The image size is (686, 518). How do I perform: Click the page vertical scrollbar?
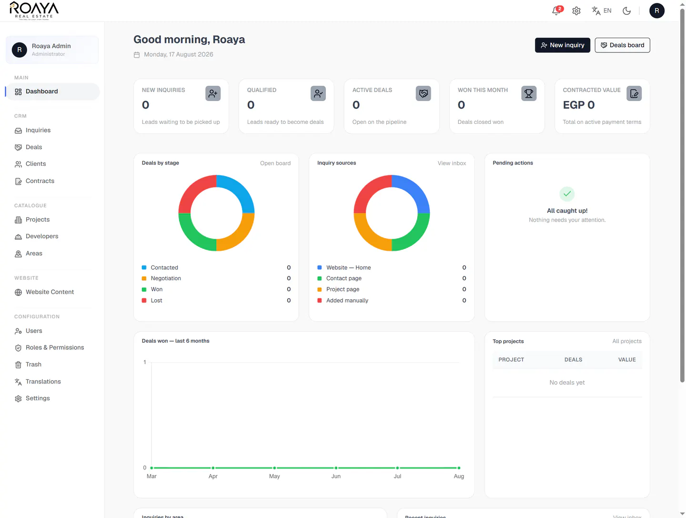682,195
